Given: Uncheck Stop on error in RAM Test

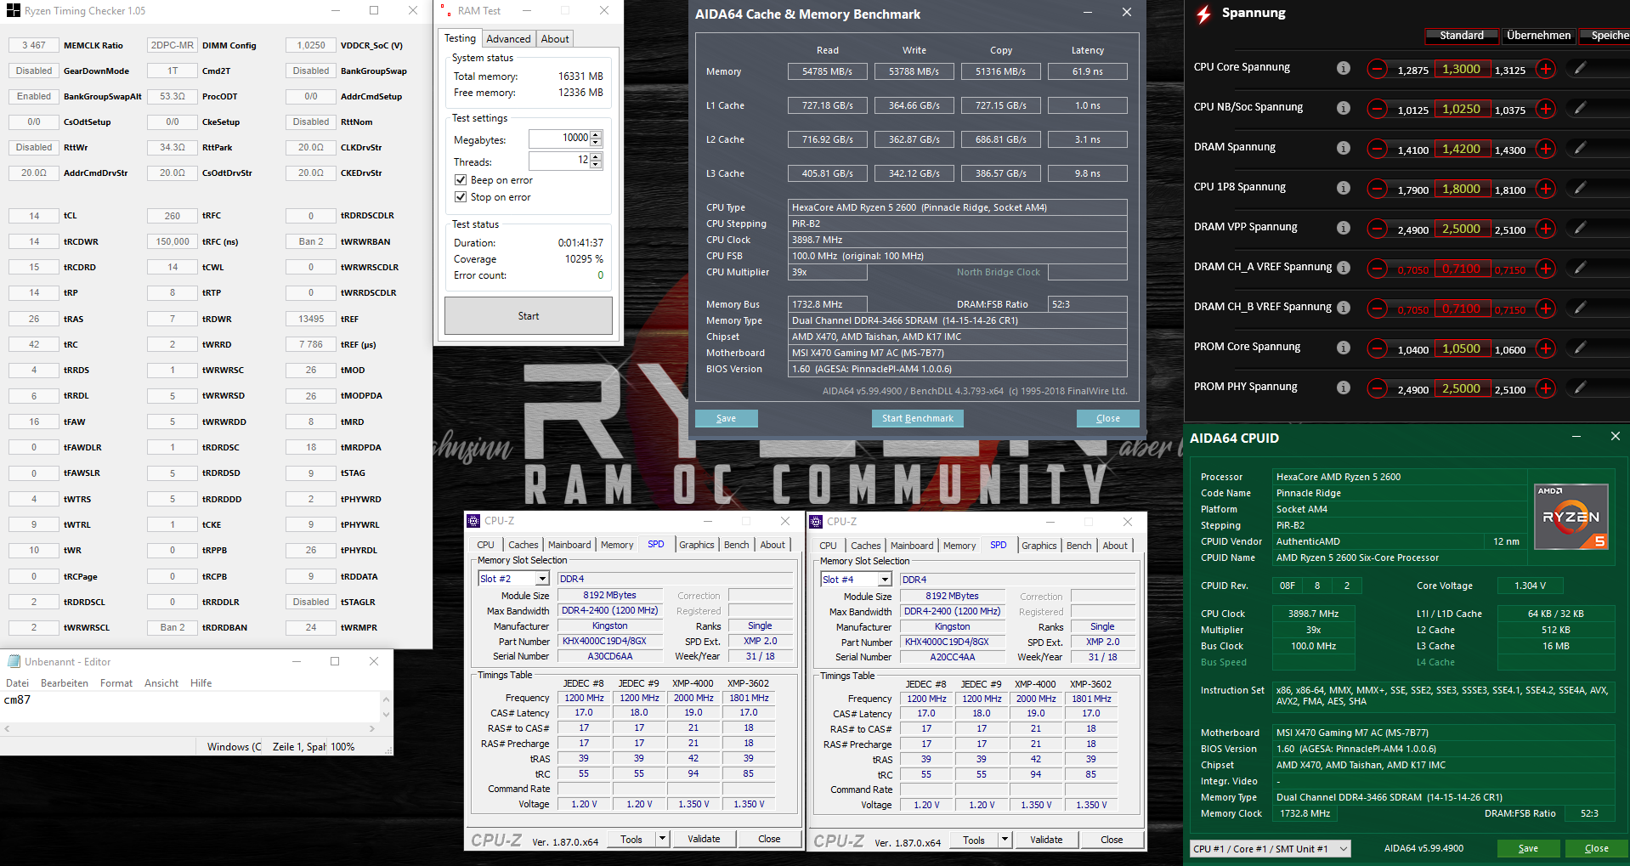Looking at the screenshot, I should (x=460, y=197).
